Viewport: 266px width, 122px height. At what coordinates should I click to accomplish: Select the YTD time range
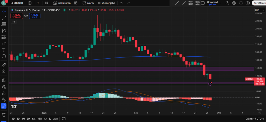40,119
